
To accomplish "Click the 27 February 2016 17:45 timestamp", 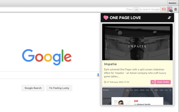I will click(x=118, y=82).
